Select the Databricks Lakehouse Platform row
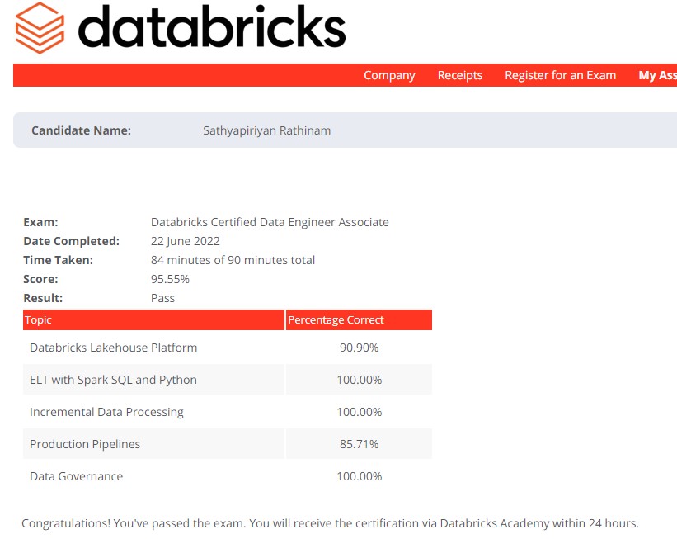The width and height of the screenshot is (677, 539). (x=153, y=348)
